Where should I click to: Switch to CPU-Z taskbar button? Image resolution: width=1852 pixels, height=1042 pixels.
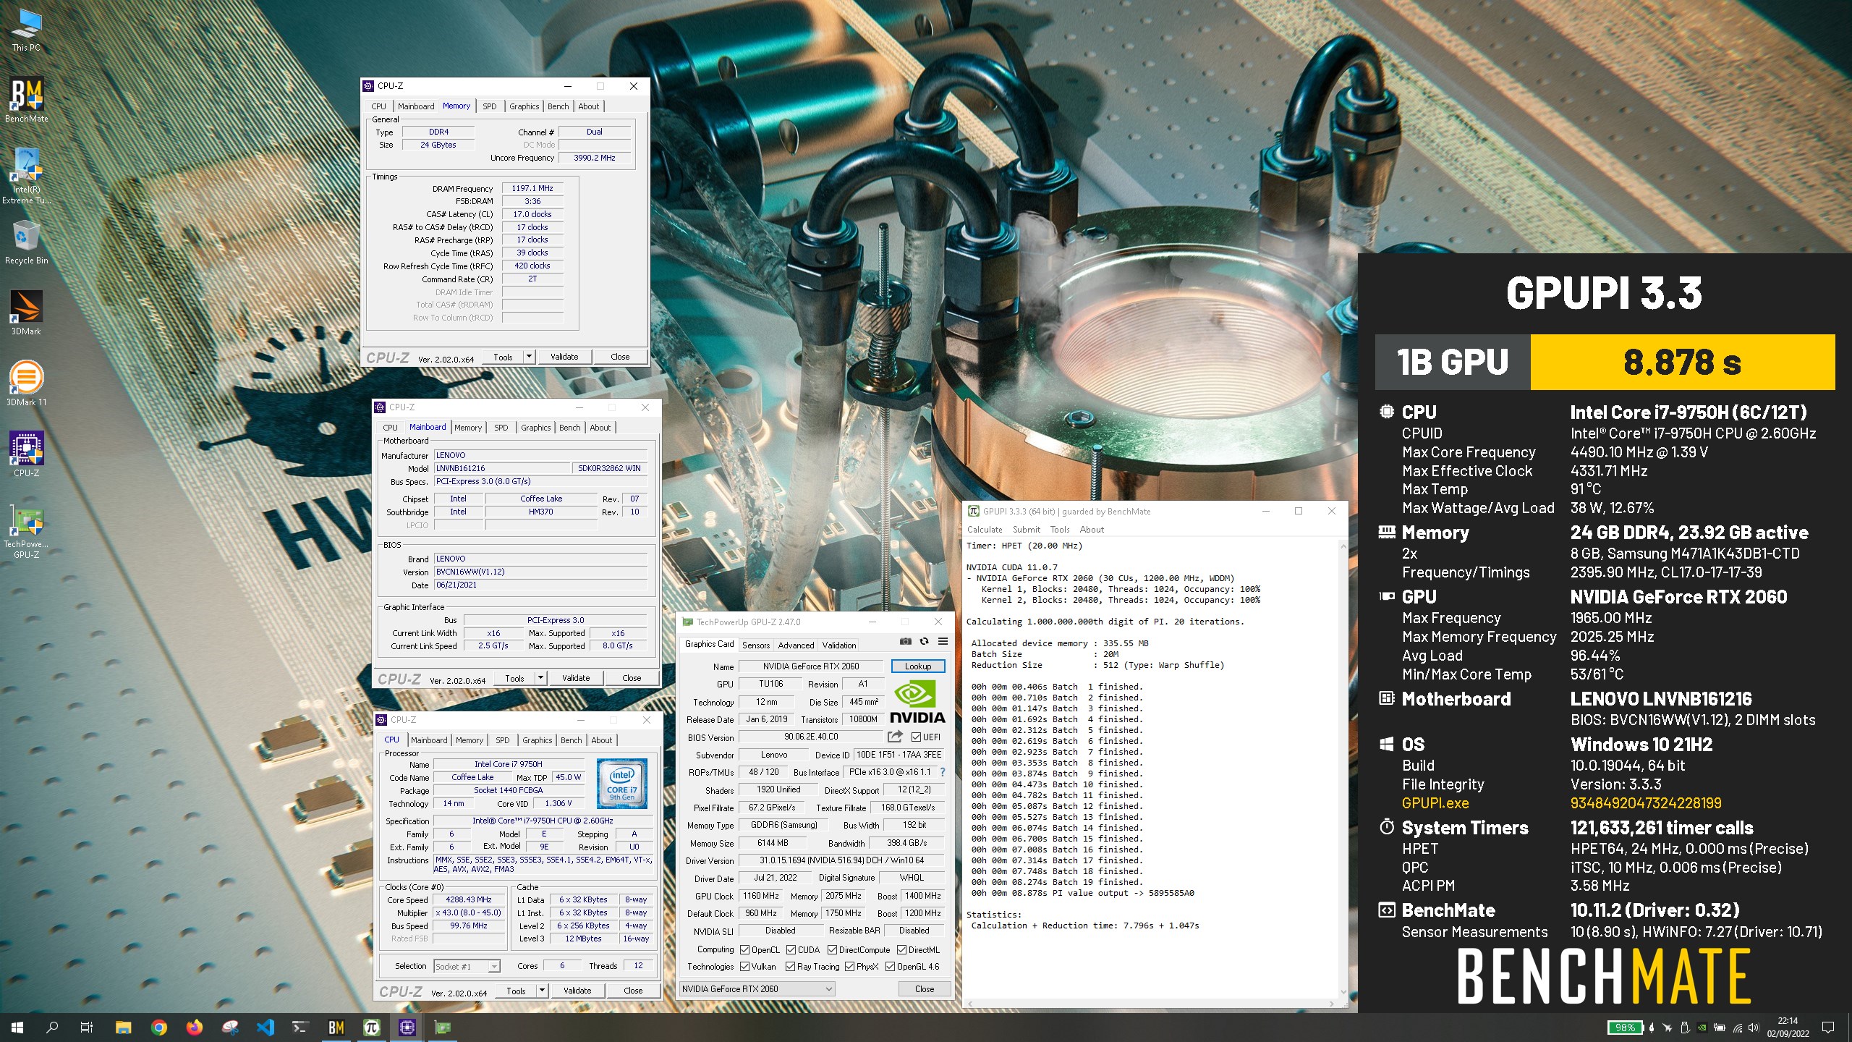click(407, 1027)
